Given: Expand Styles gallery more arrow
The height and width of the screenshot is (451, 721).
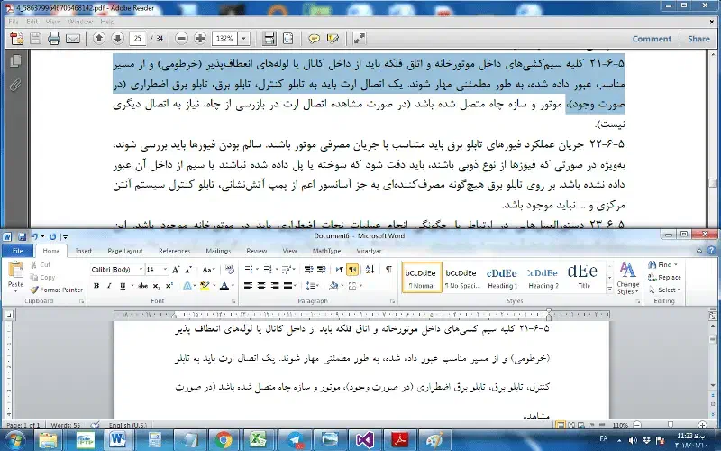Looking at the screenshot, I should (x=610, y=290).
